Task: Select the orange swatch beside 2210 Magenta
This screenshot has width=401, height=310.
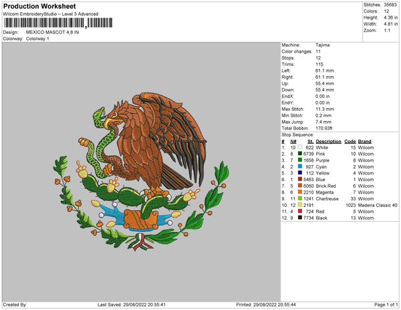Action: [300, 192]
